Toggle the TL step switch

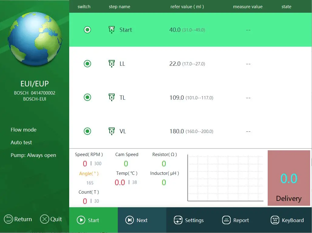pos(87,97)
